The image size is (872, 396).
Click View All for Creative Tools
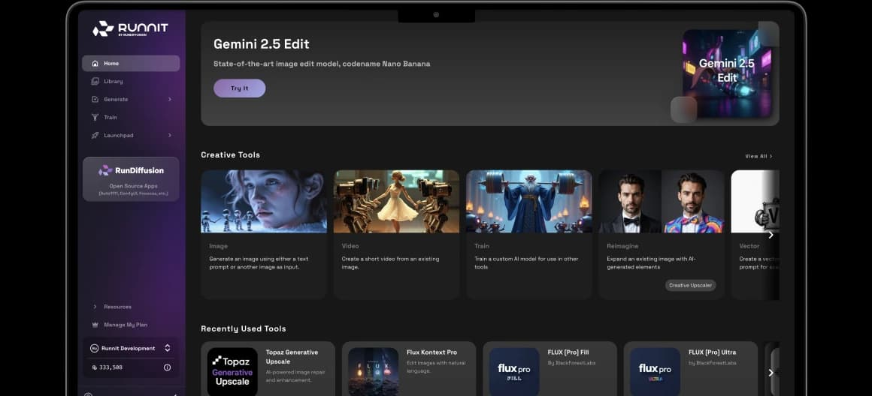click(758, 157)
